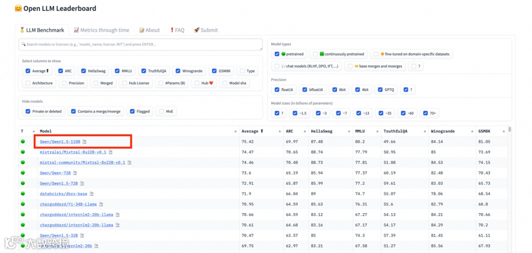The image size is (532, 253).
Task: Open the Qwen/Qwen-72B model link
Action: pos(55,173)
